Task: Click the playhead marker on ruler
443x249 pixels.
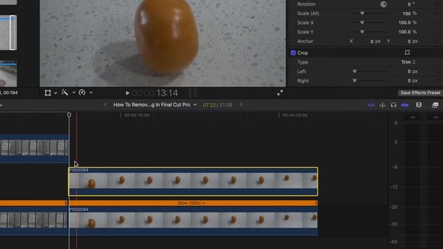Action: pos(69,115)
